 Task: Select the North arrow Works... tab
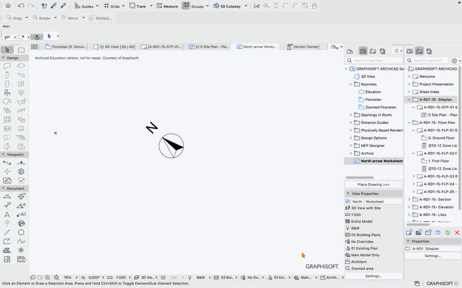click(x=256, y=47)
